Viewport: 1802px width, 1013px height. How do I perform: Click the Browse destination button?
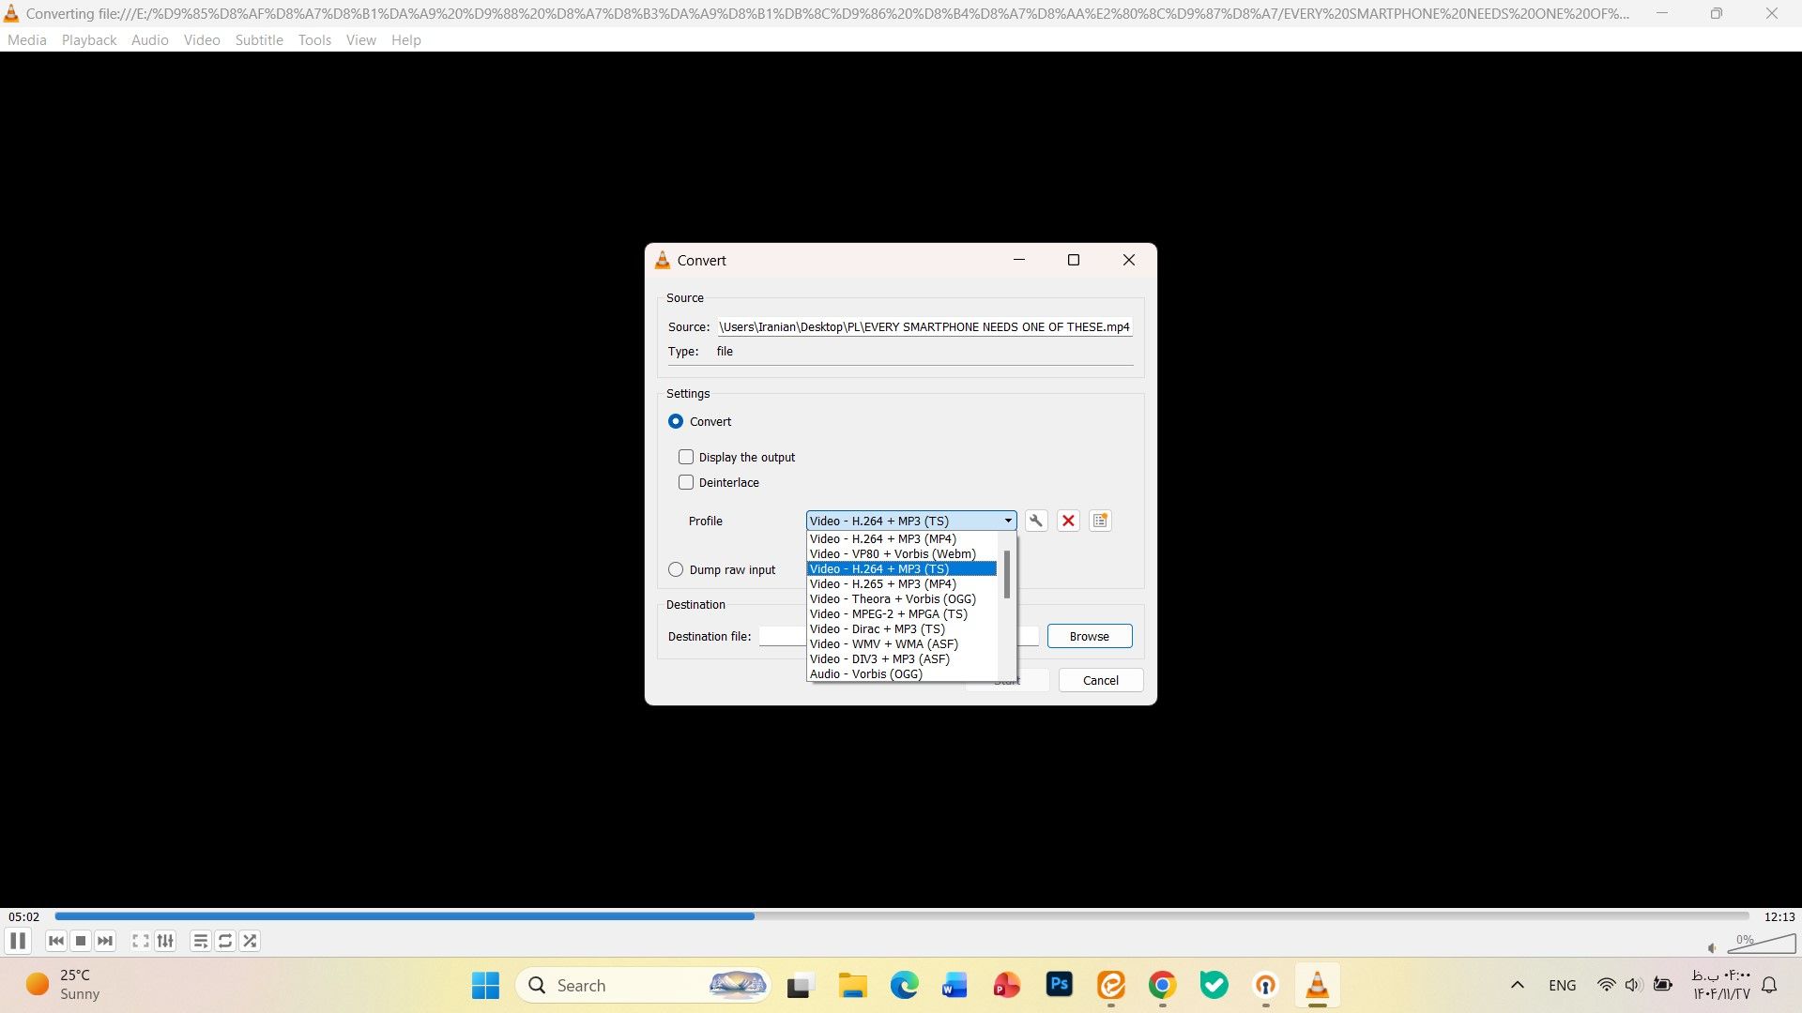(1089, 636)
